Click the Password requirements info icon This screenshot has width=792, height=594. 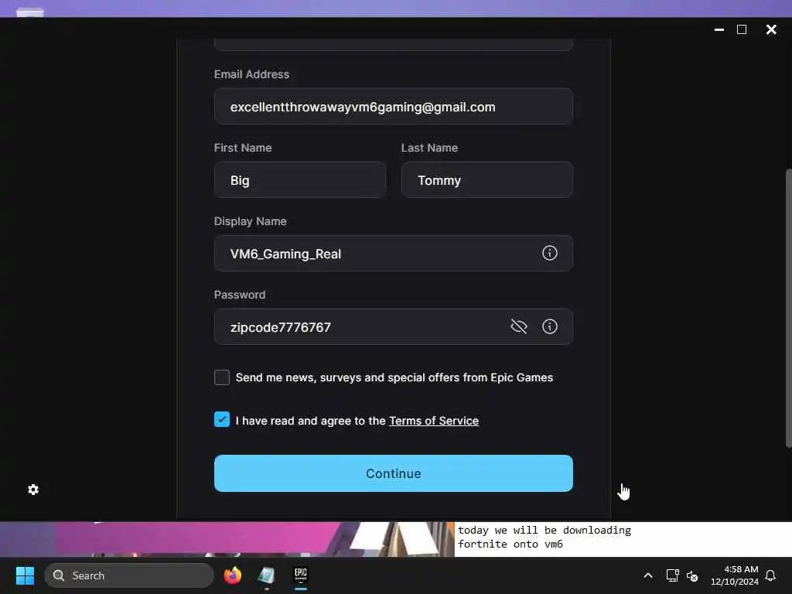coord(550,326)
